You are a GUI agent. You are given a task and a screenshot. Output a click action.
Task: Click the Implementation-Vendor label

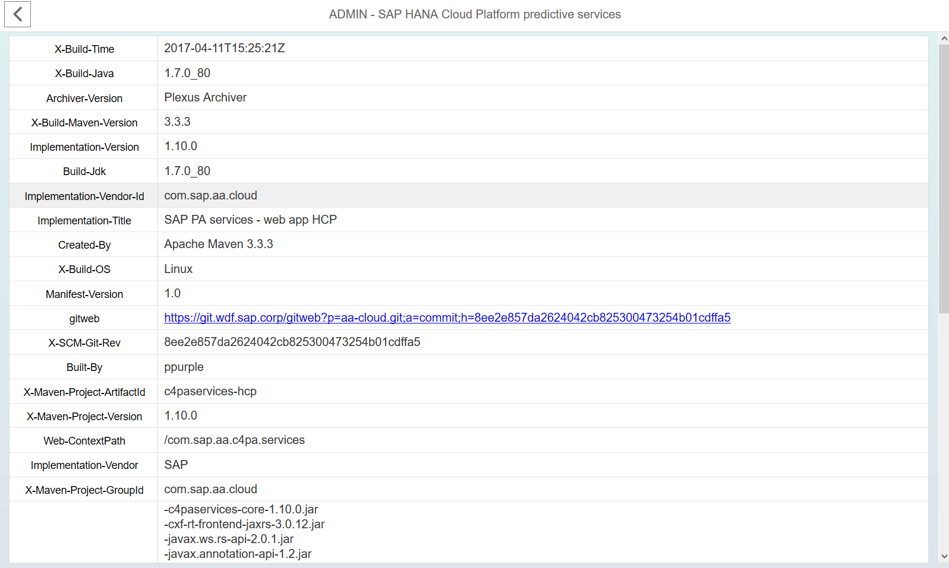point(84,465)
